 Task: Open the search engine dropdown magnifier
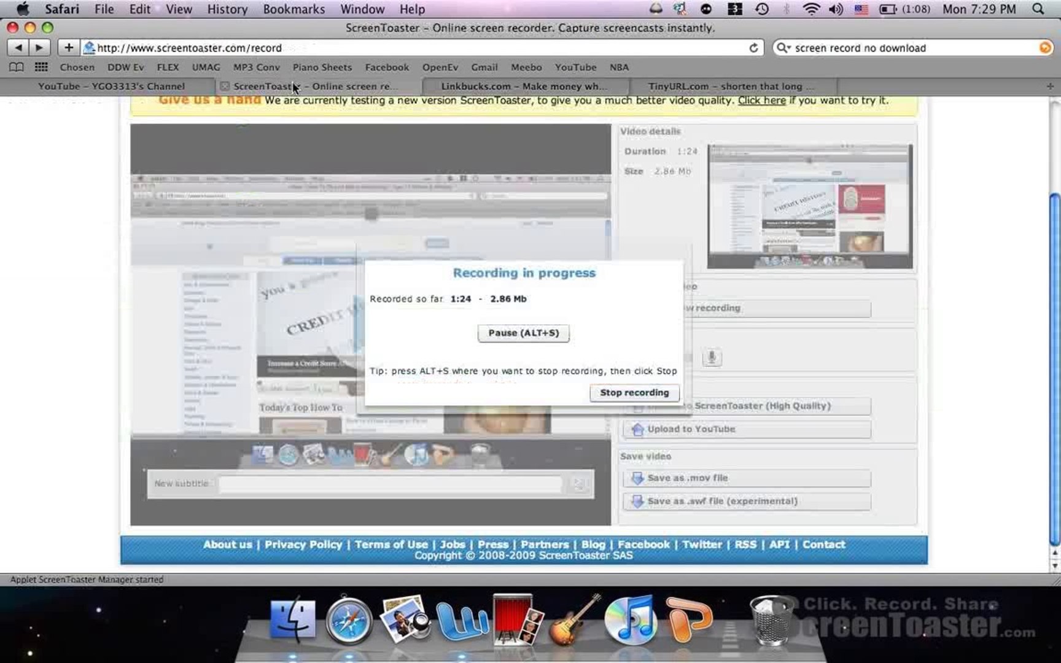tap(783, 48)
